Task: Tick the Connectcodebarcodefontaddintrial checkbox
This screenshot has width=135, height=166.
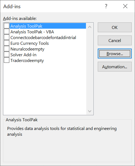Action: (7, 37)
